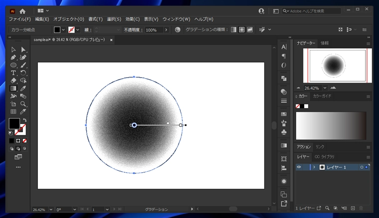Select the Direct Selection tool
The image size is (379, 218).
pos(23,50)
